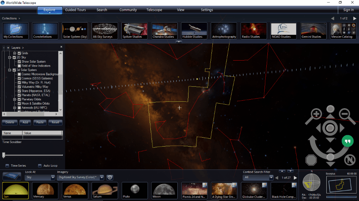
Task: Open the View tab
Action: point(181,10)
